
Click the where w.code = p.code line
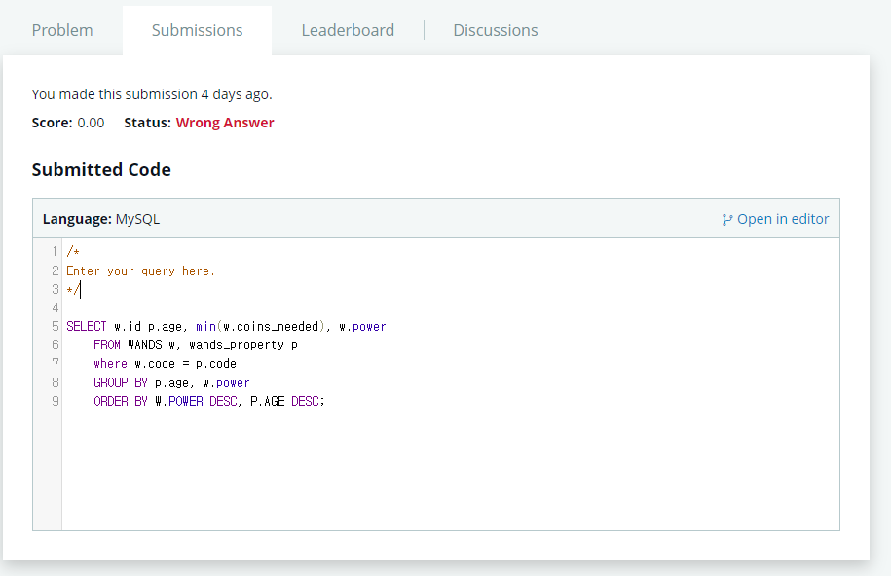point(165,364)
